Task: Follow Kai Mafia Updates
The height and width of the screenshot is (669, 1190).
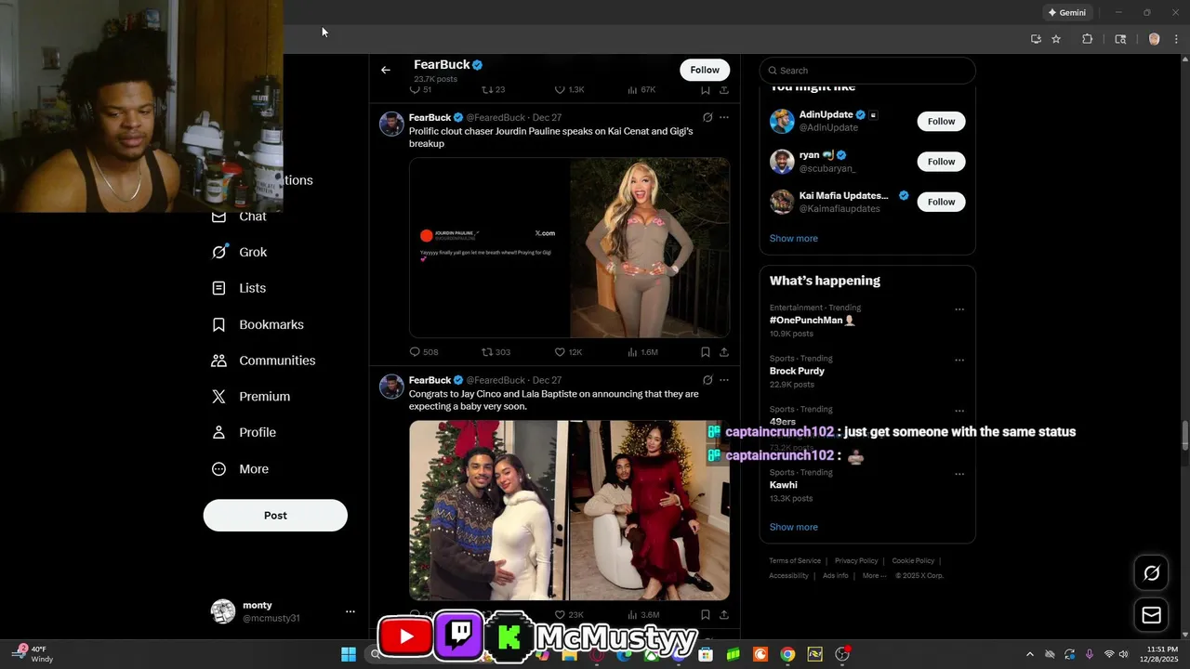Action: coord(941,202)
